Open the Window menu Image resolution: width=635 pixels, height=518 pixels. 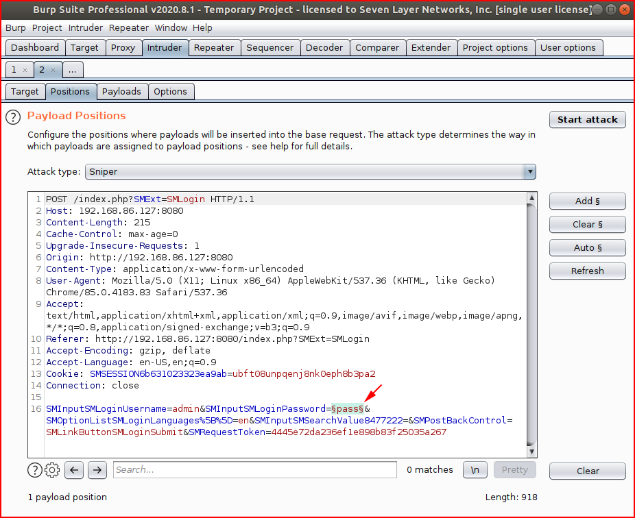pos(171,28)
